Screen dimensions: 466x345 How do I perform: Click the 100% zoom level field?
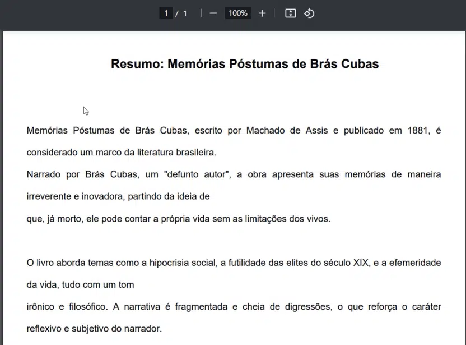(x=237, y=13)
